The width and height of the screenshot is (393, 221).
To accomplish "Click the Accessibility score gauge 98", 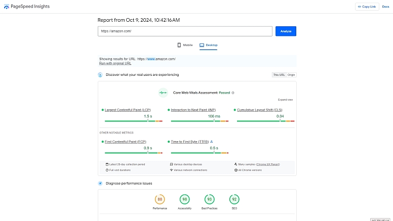I will coord(185,199).
